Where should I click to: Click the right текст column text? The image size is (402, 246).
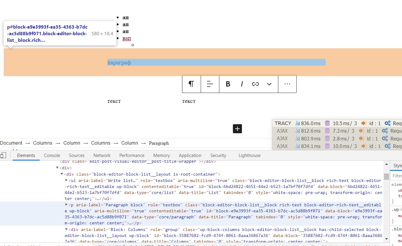[x=189, y=101]
